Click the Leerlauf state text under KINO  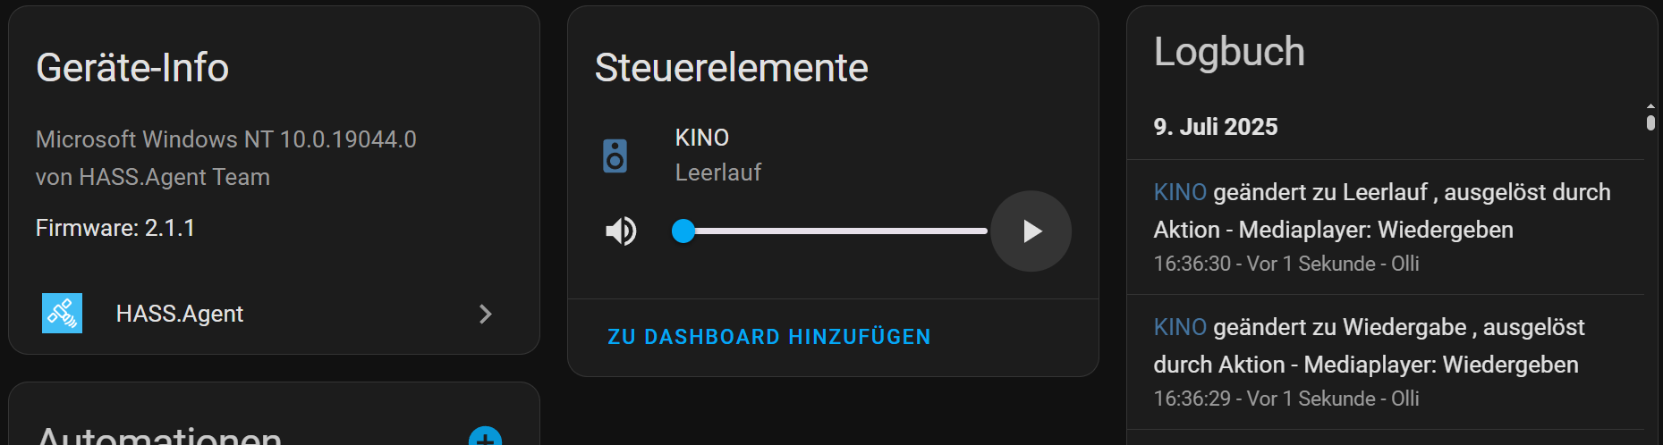717,172
